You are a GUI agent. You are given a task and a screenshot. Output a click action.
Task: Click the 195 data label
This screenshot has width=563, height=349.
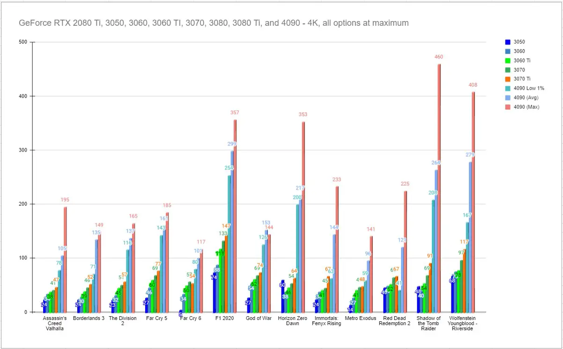pyautogui.click(x=65, y=200)
